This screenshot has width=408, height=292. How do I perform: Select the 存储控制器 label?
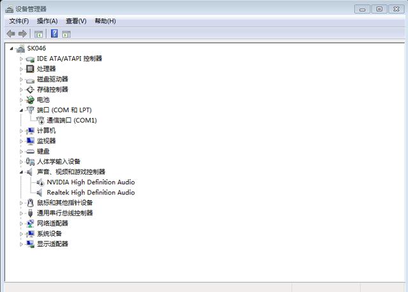(x=52, y=89)
